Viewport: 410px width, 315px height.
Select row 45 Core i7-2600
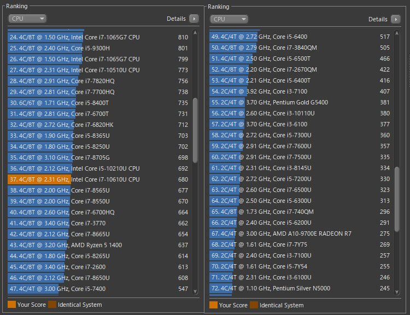tap(99, 267)
